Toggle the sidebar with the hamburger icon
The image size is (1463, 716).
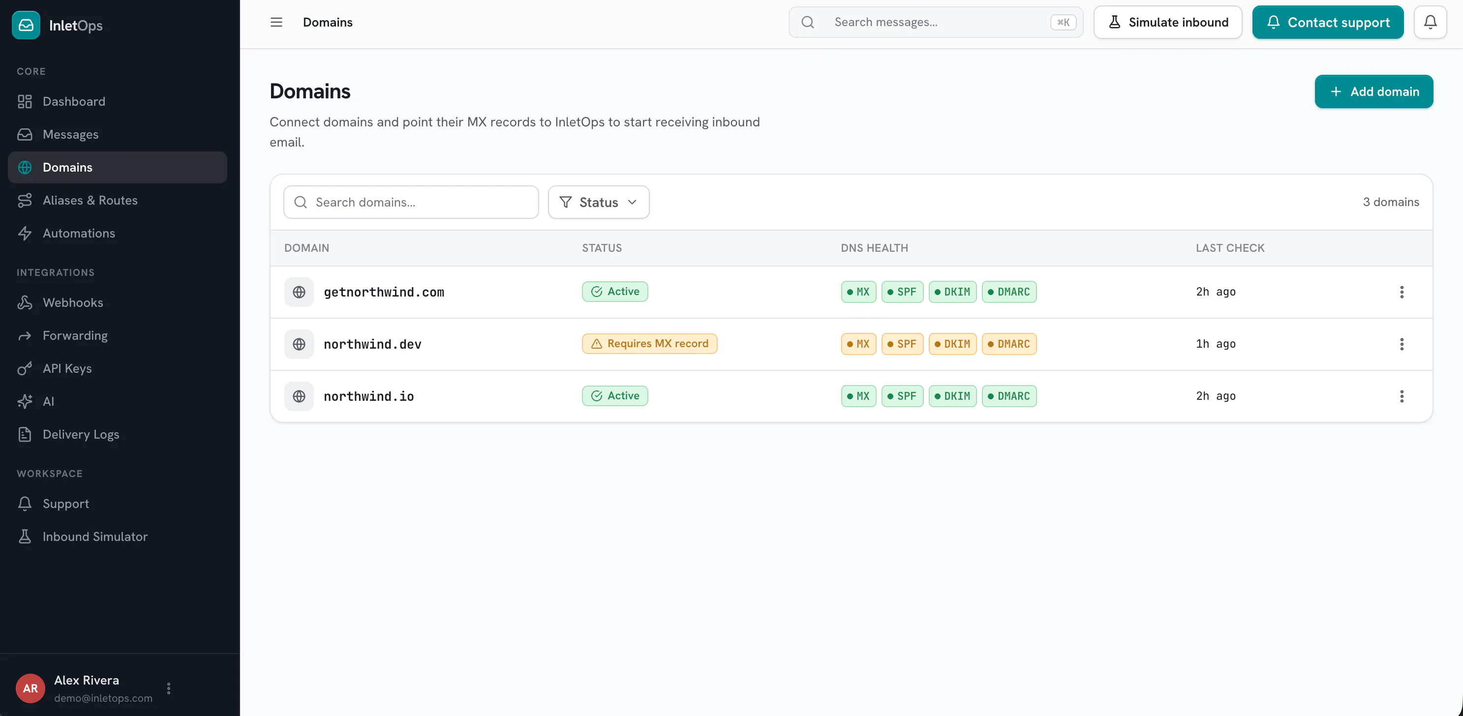click(x=276, y=22)
